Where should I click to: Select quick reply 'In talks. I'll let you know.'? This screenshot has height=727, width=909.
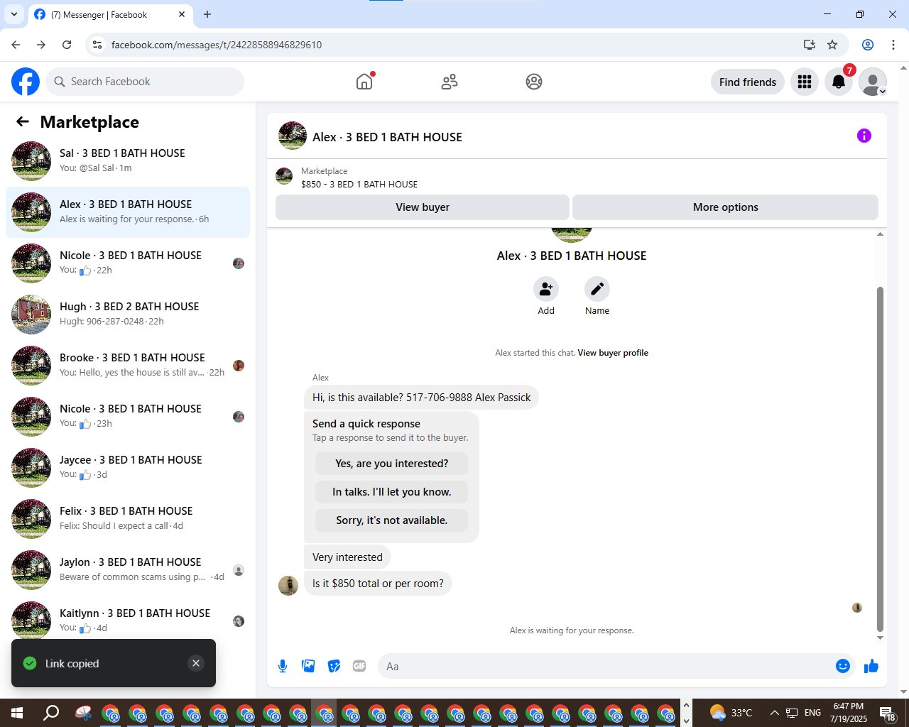391,492
